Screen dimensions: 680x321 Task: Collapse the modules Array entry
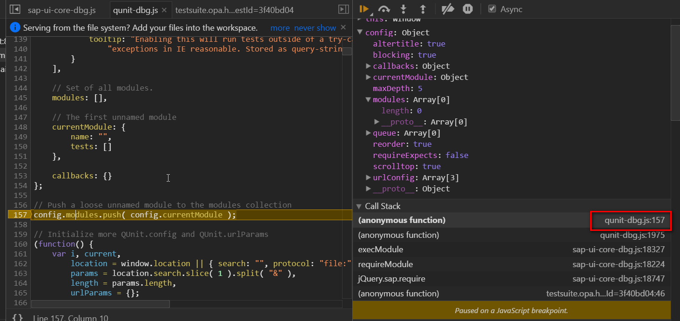(368, 99)
